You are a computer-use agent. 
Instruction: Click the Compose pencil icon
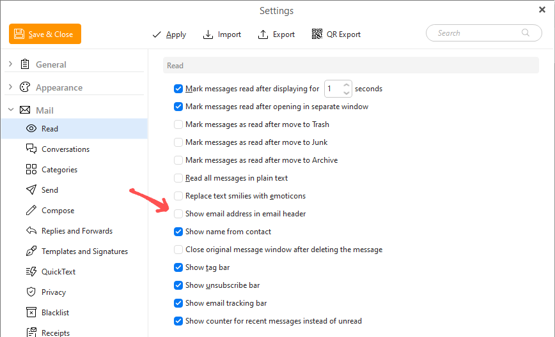[31, 210]
